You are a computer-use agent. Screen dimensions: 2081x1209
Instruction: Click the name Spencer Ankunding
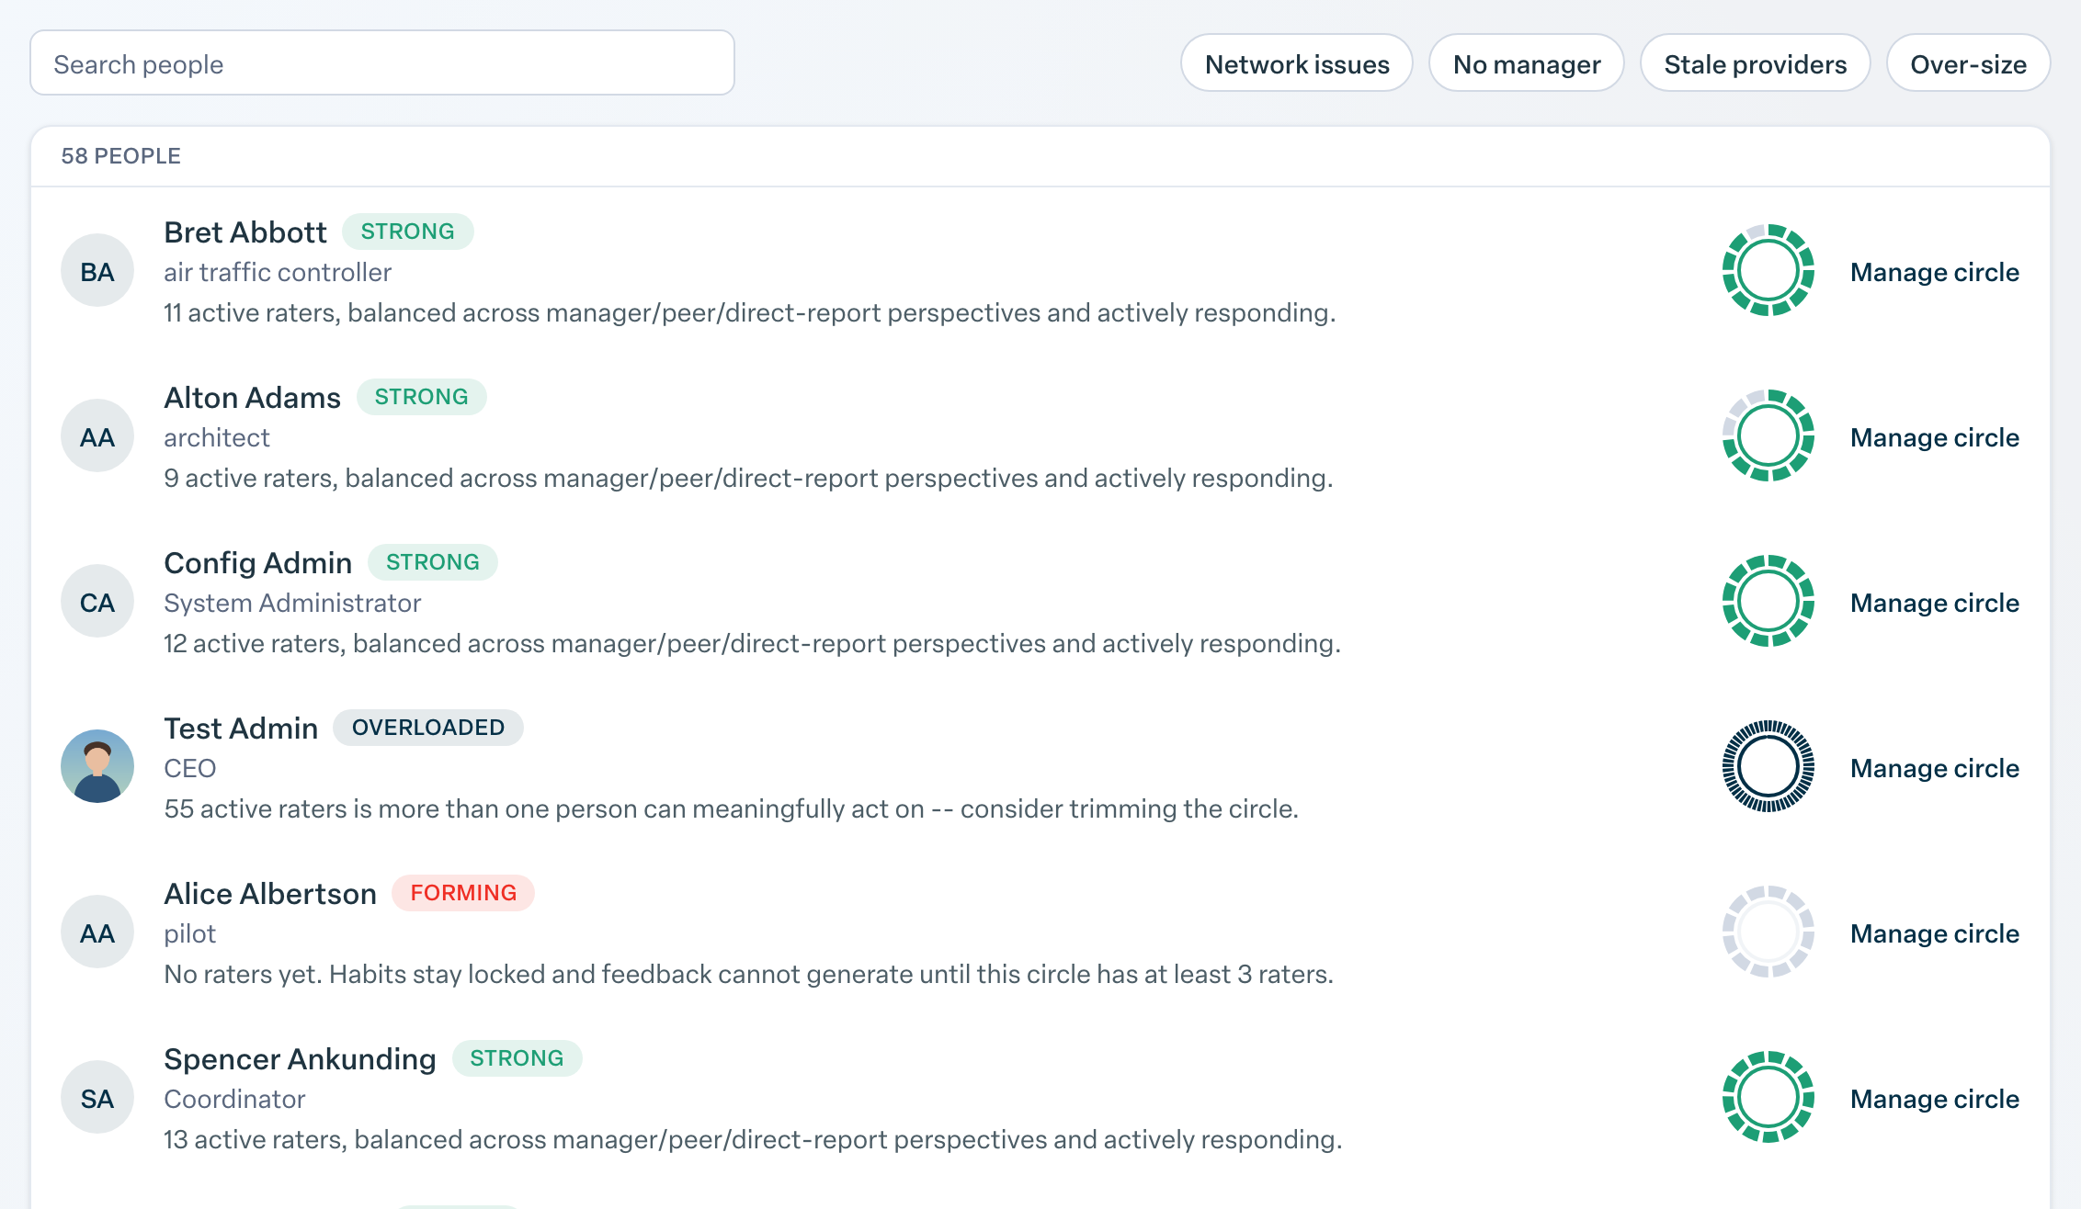(x=300, y=1059)
